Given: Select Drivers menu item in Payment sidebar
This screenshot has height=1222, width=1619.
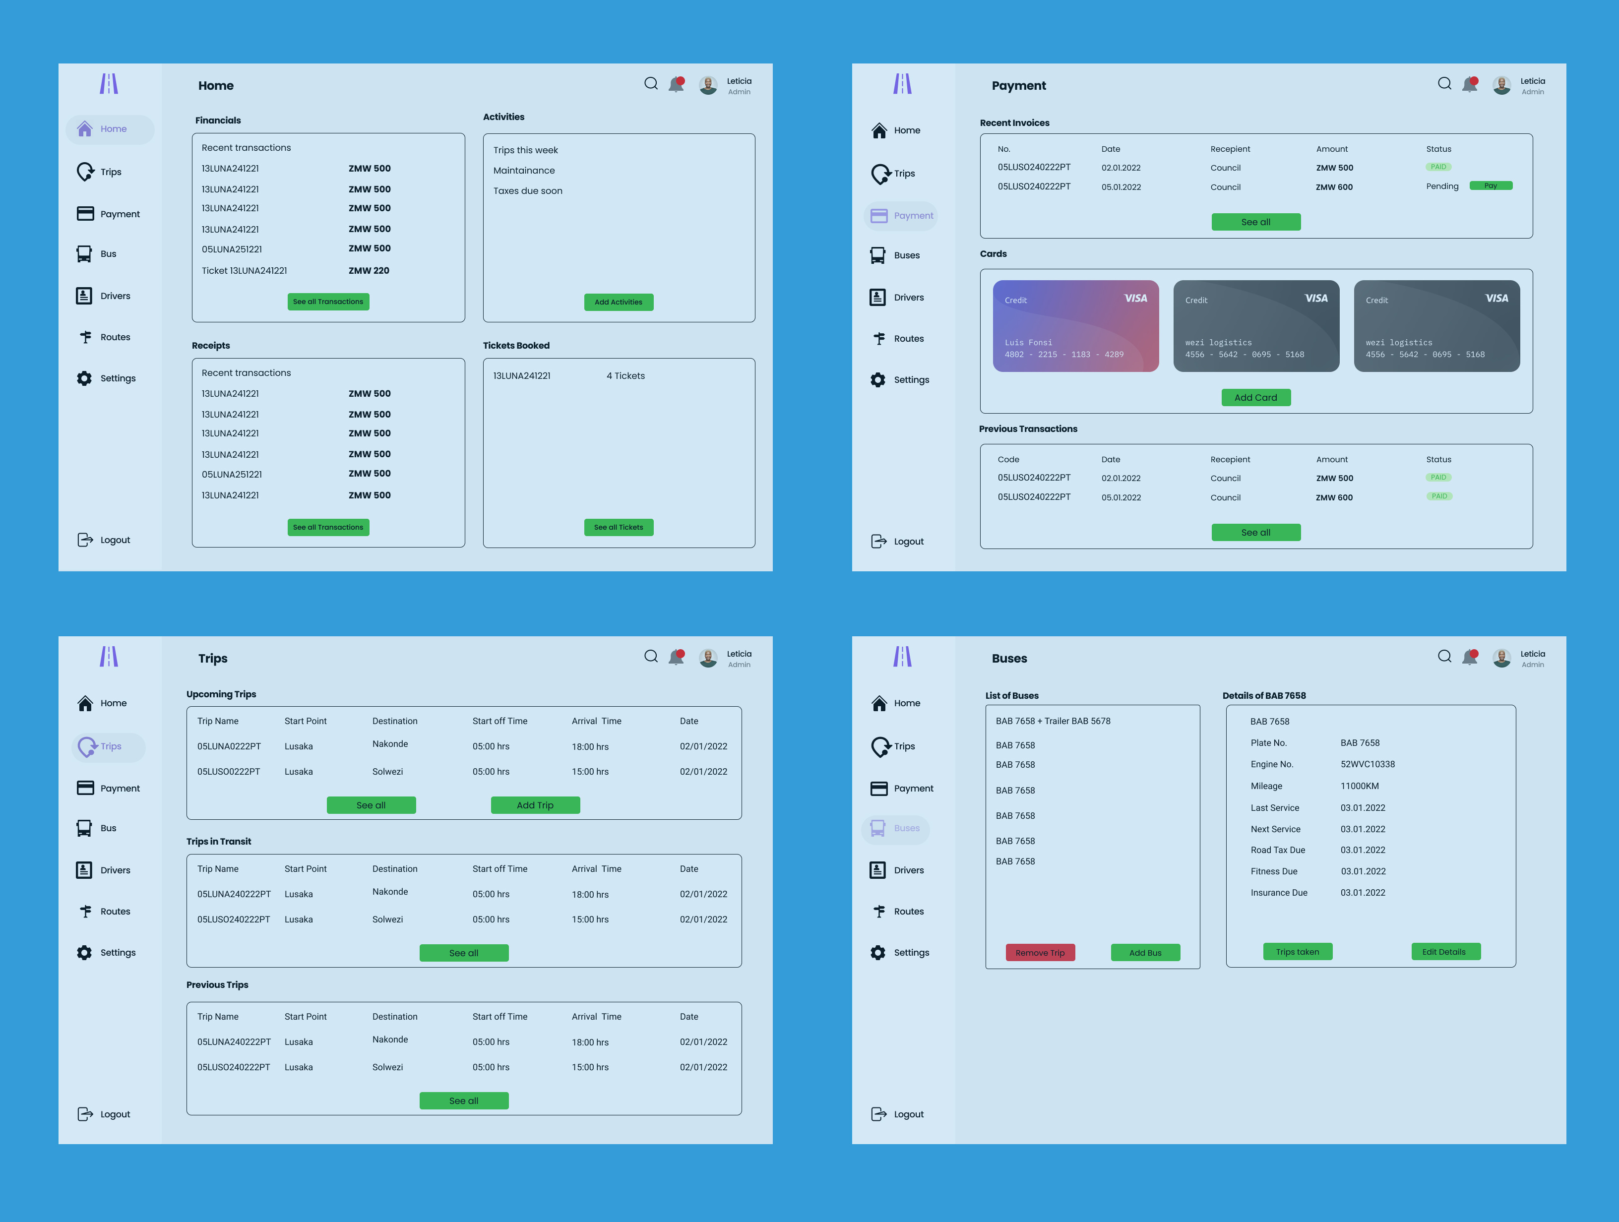Looking at the screenshot, I should pos(908,297).
